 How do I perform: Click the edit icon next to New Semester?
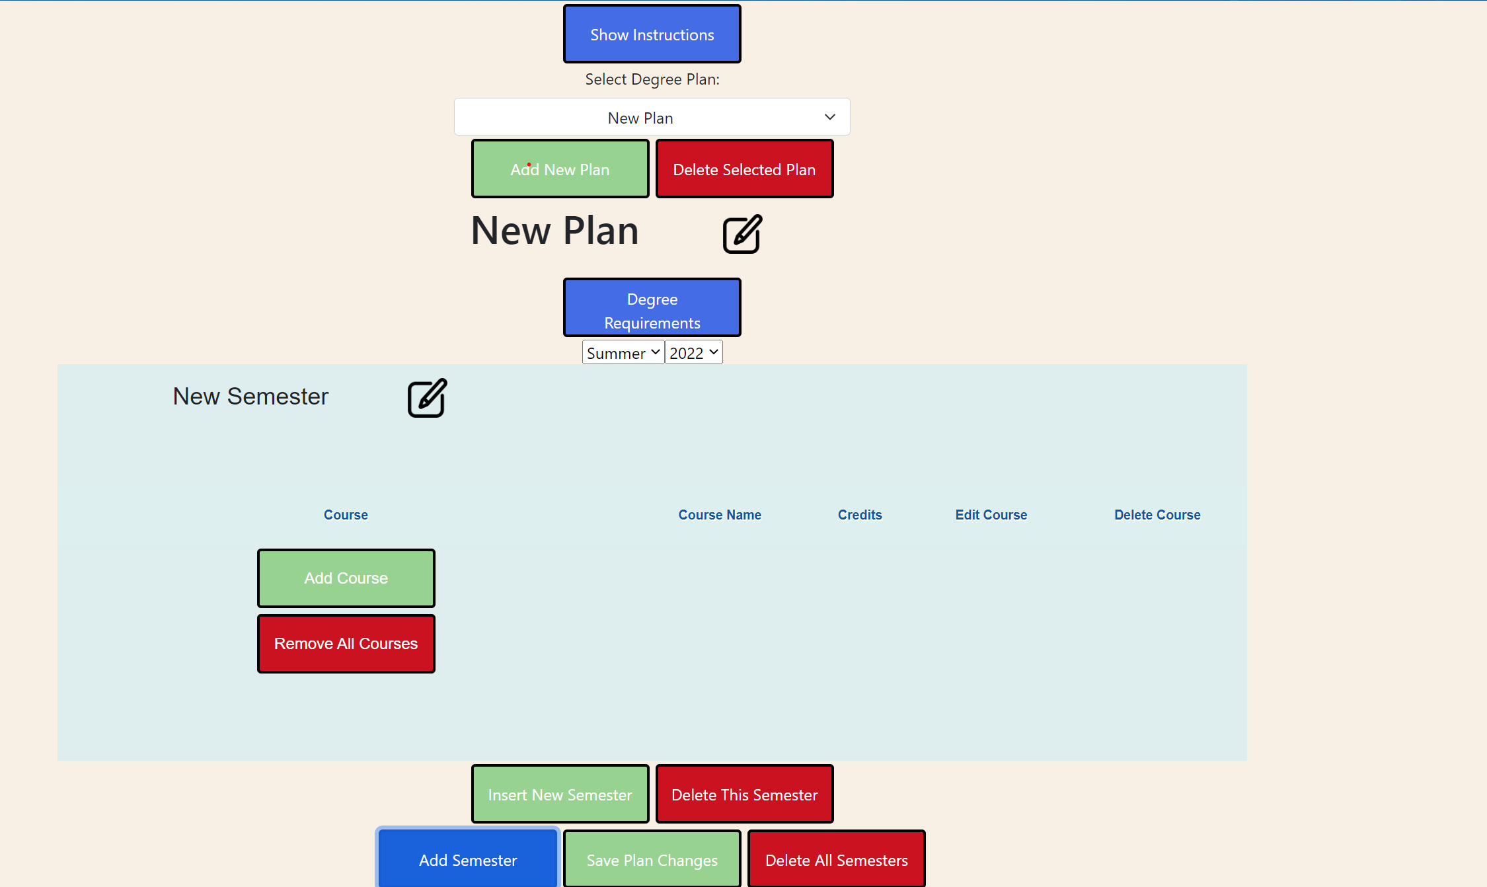428,397
